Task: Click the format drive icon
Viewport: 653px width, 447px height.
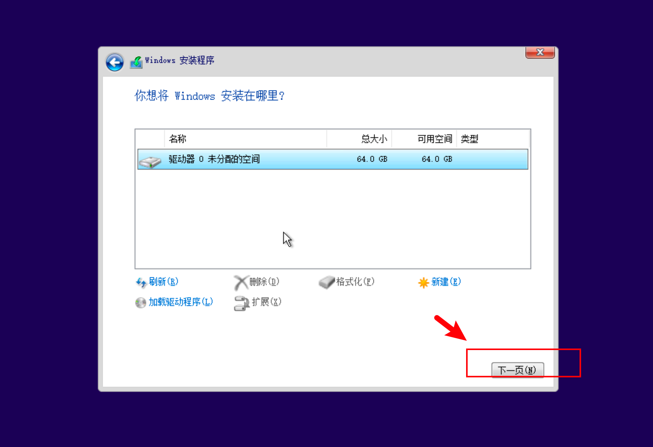Action: coord(327,282)
